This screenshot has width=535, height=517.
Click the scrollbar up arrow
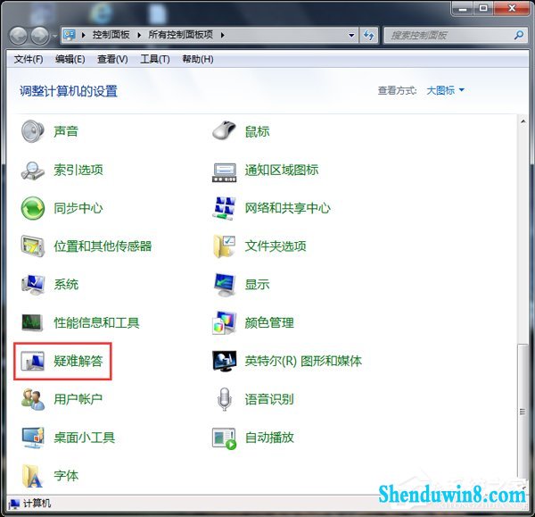tap(523, 121)
